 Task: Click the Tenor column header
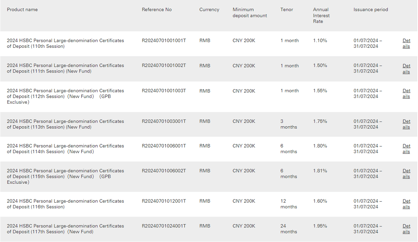[x=286, y=9]
